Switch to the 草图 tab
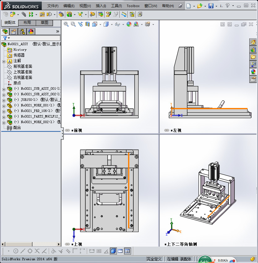The image size is (258, 263). pyautogui.click(x=44, y=23)
